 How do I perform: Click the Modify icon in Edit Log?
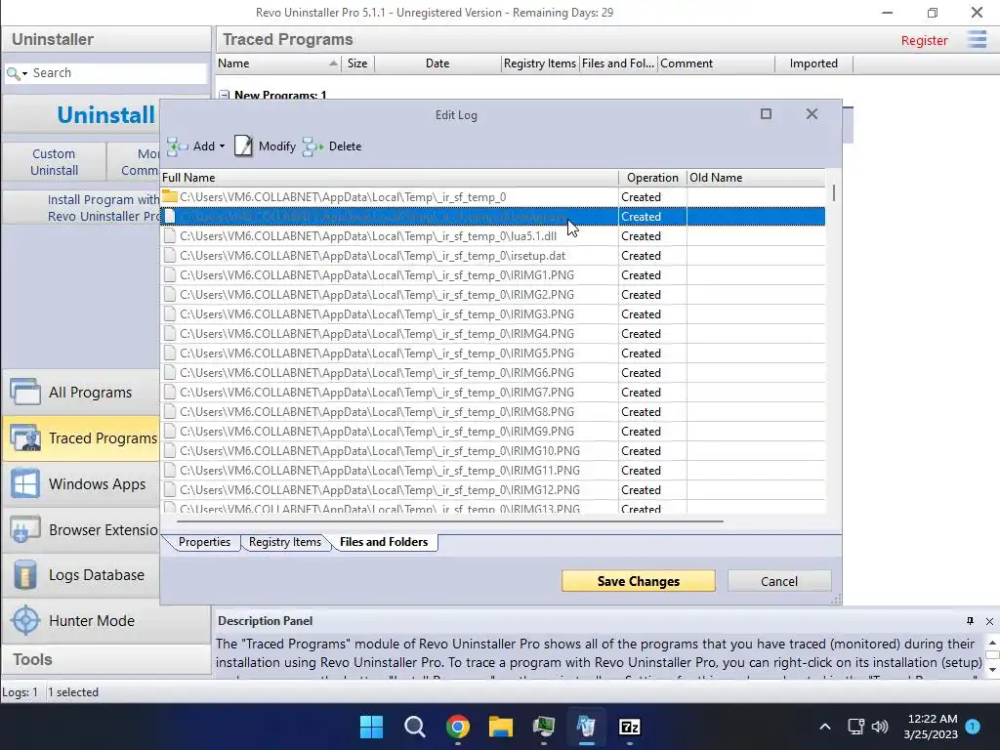click(243, 146)
